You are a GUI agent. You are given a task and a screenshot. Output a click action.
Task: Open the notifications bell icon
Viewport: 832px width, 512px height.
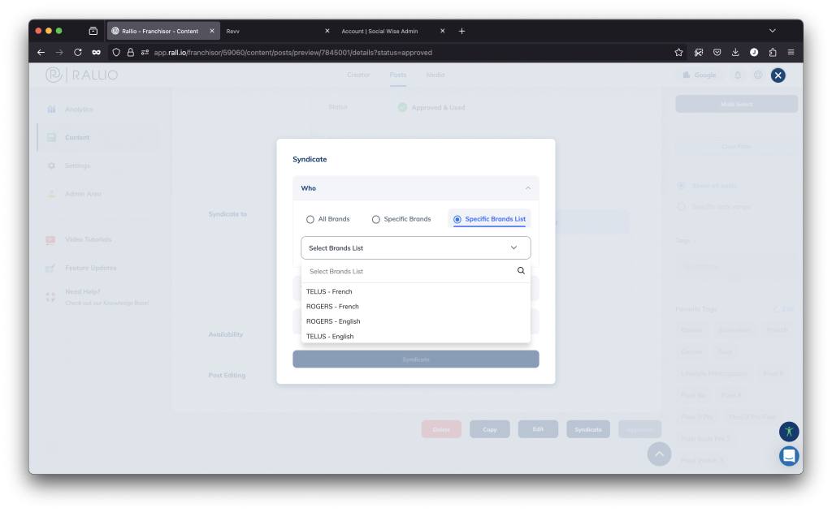(x=738, y=75)
